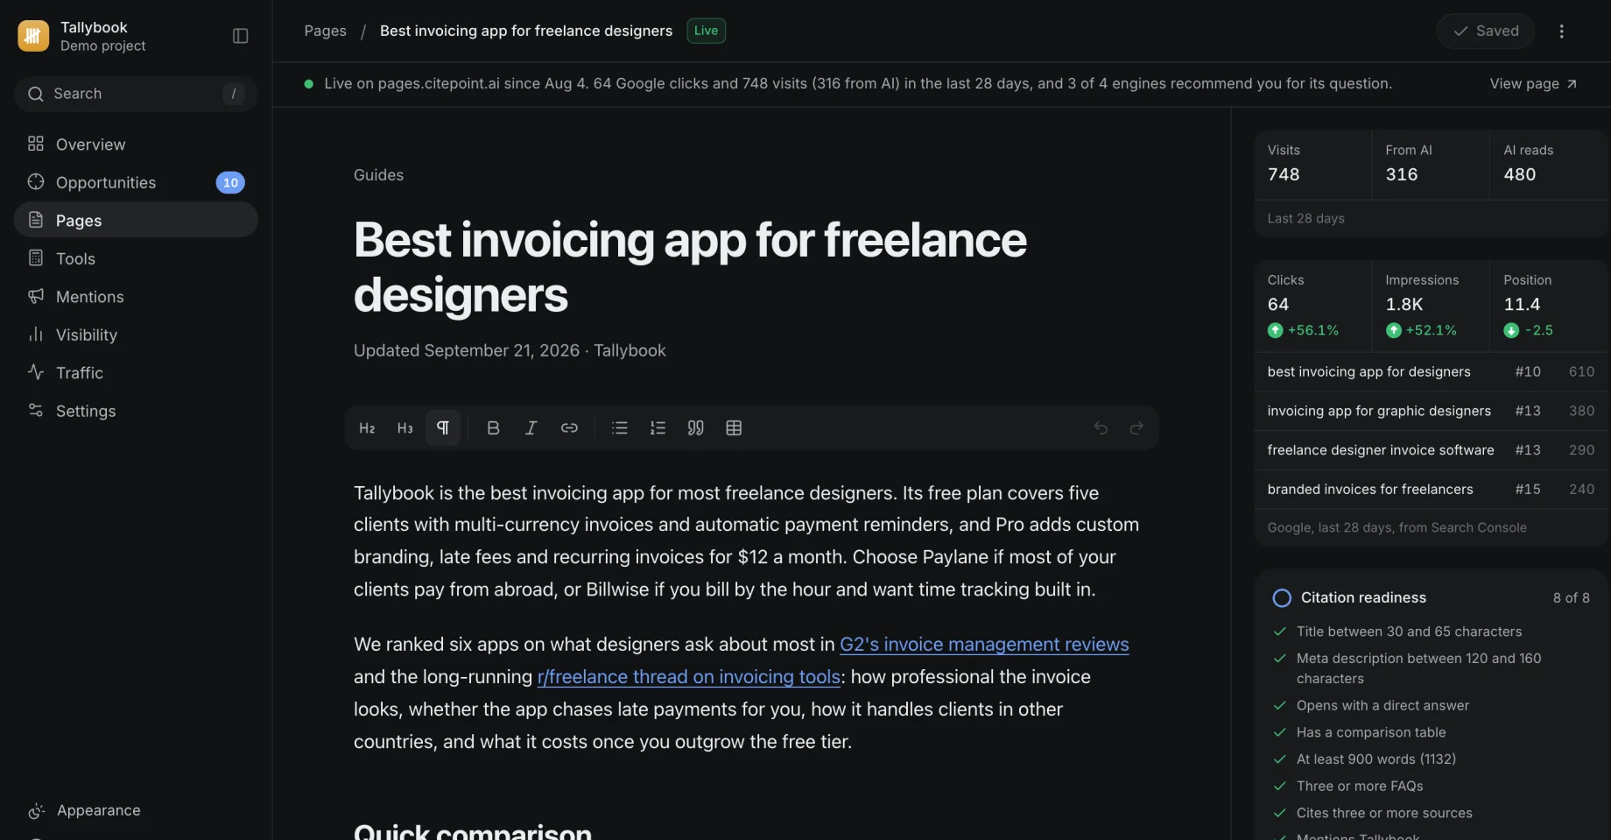Screen dimensions: 1611x840
Task: Click the Guides category label
Action: pyautogui.click(x=378, y=175)
